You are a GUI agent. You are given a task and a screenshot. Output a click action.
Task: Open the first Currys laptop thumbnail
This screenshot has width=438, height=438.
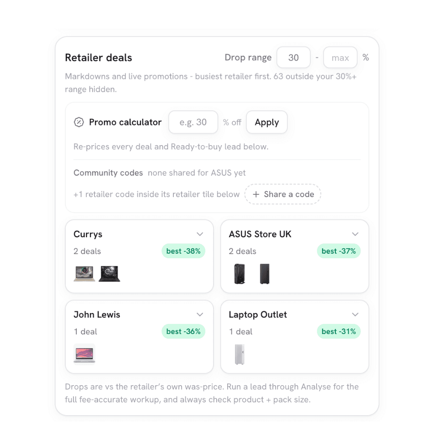[84, 273]
